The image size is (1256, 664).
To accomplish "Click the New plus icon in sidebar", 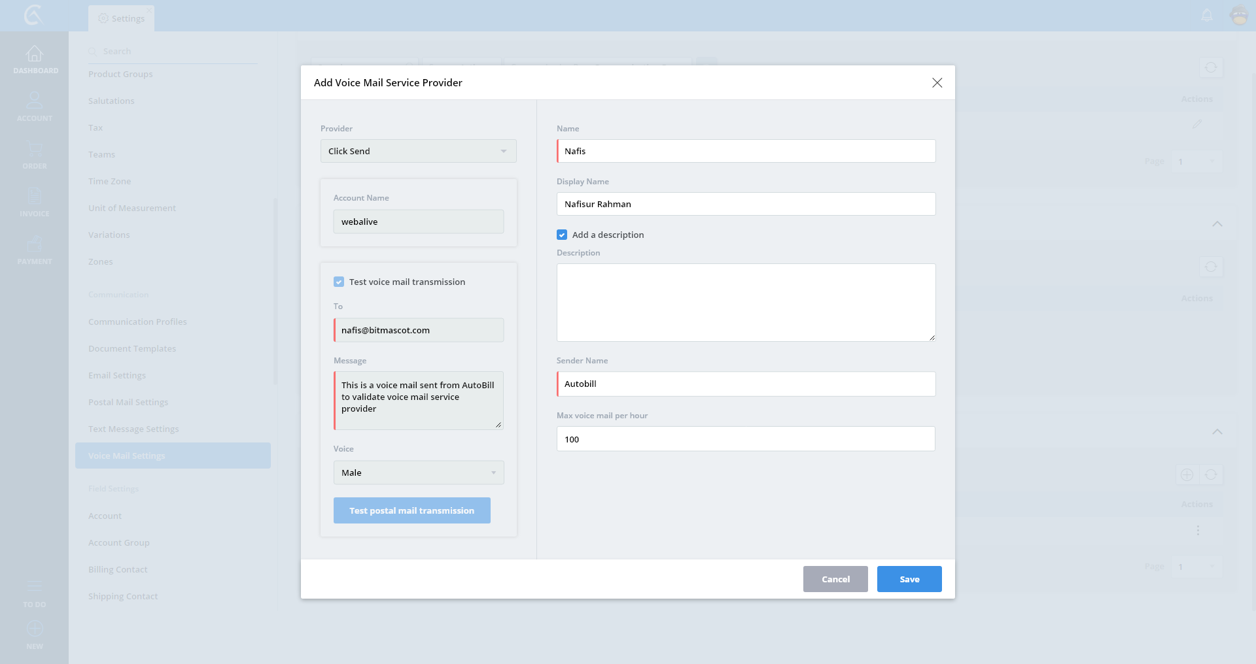I will coord(35,629).
